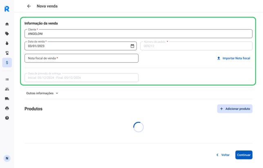
Task: Open the help question mark icon
Action: [x=7, y=118]
